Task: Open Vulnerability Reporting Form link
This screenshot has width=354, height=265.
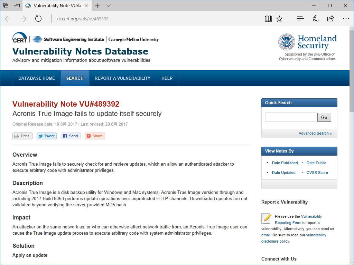Action: click(x=298, y=219)
